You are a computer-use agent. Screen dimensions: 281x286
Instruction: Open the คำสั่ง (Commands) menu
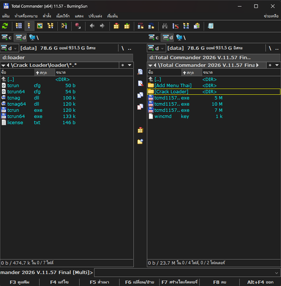pyautogui.click(x=47, y=16)
